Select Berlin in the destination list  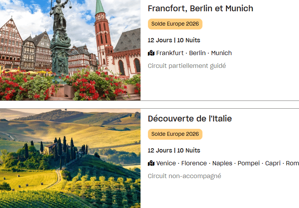(197, 53)
